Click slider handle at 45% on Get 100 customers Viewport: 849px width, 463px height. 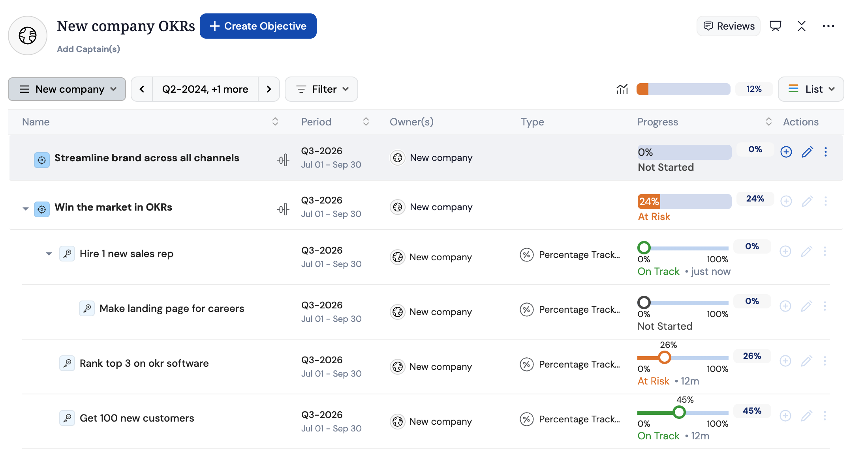679,412
